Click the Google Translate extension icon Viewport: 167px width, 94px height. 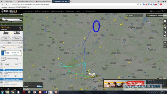tap(144, 4)
